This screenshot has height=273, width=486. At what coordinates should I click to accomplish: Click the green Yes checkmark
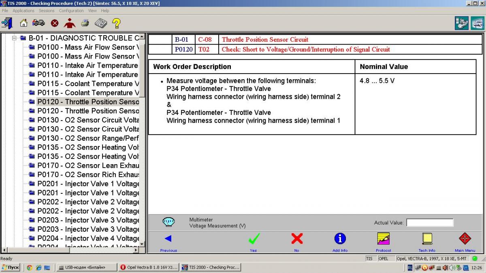click(254, 239)
